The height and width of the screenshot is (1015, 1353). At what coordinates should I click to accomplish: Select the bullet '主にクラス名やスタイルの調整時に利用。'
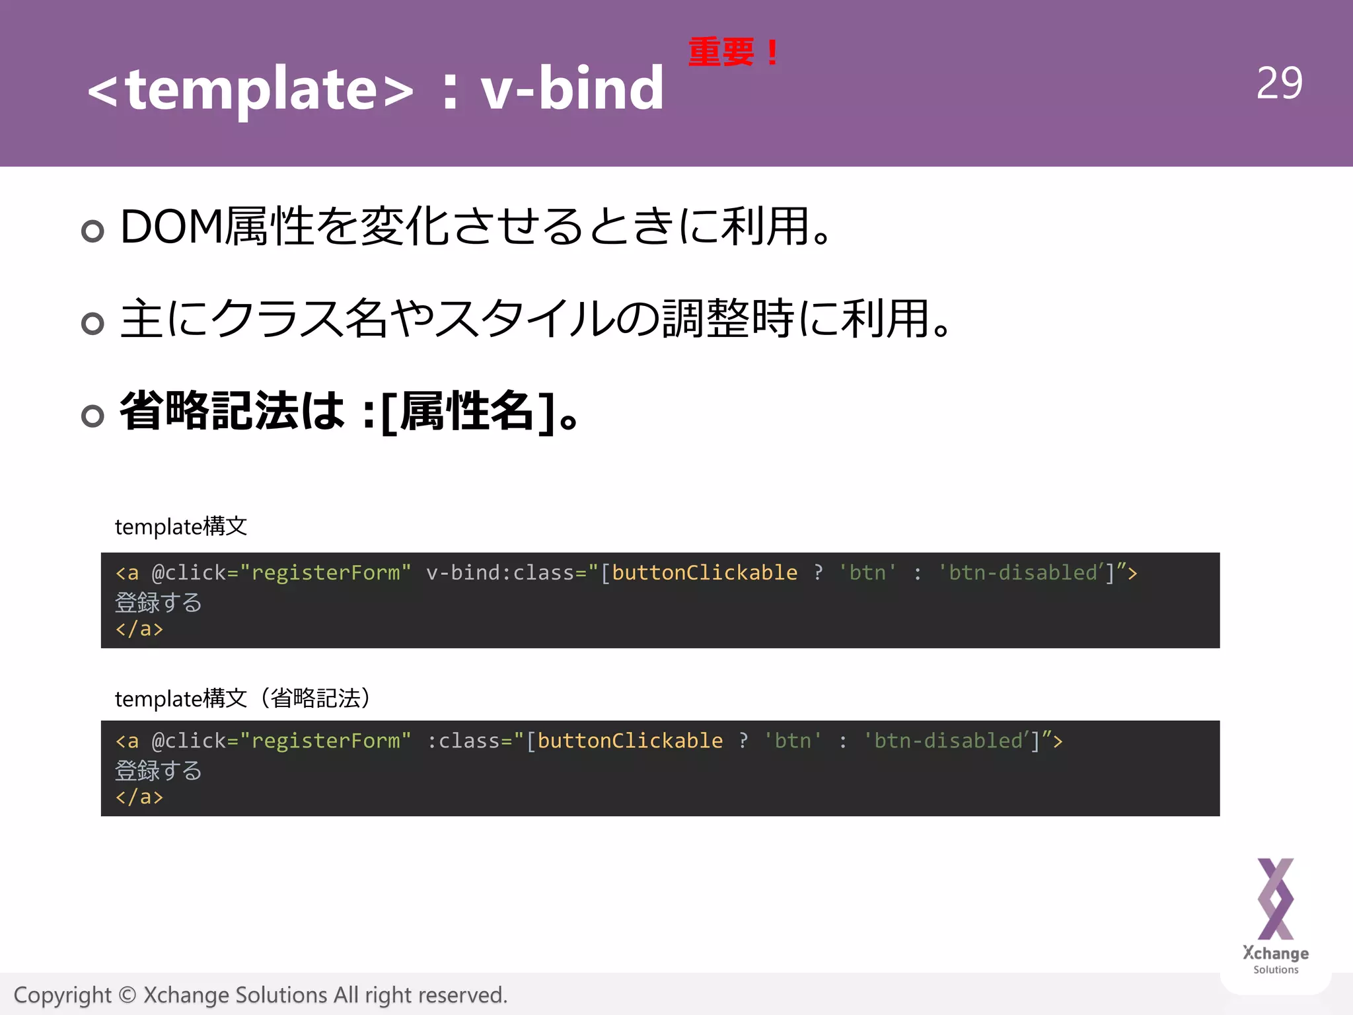[x=536, y=319]
